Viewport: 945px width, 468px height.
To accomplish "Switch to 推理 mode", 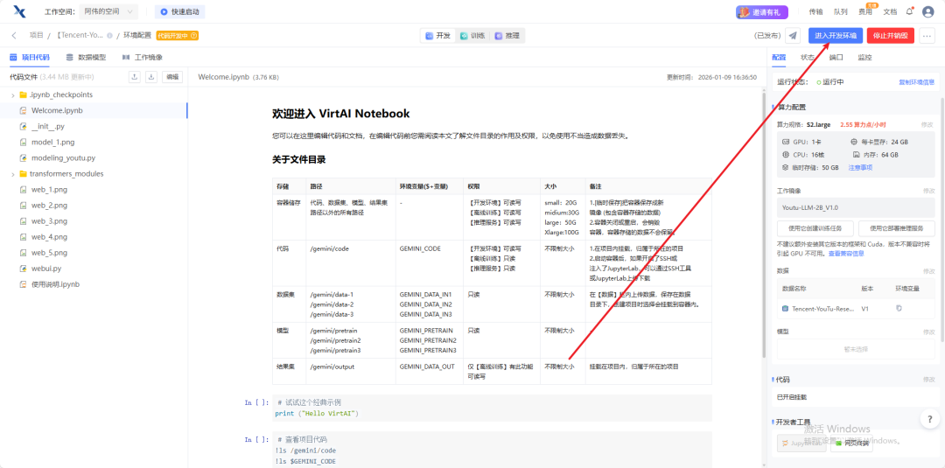I will 507,36.
